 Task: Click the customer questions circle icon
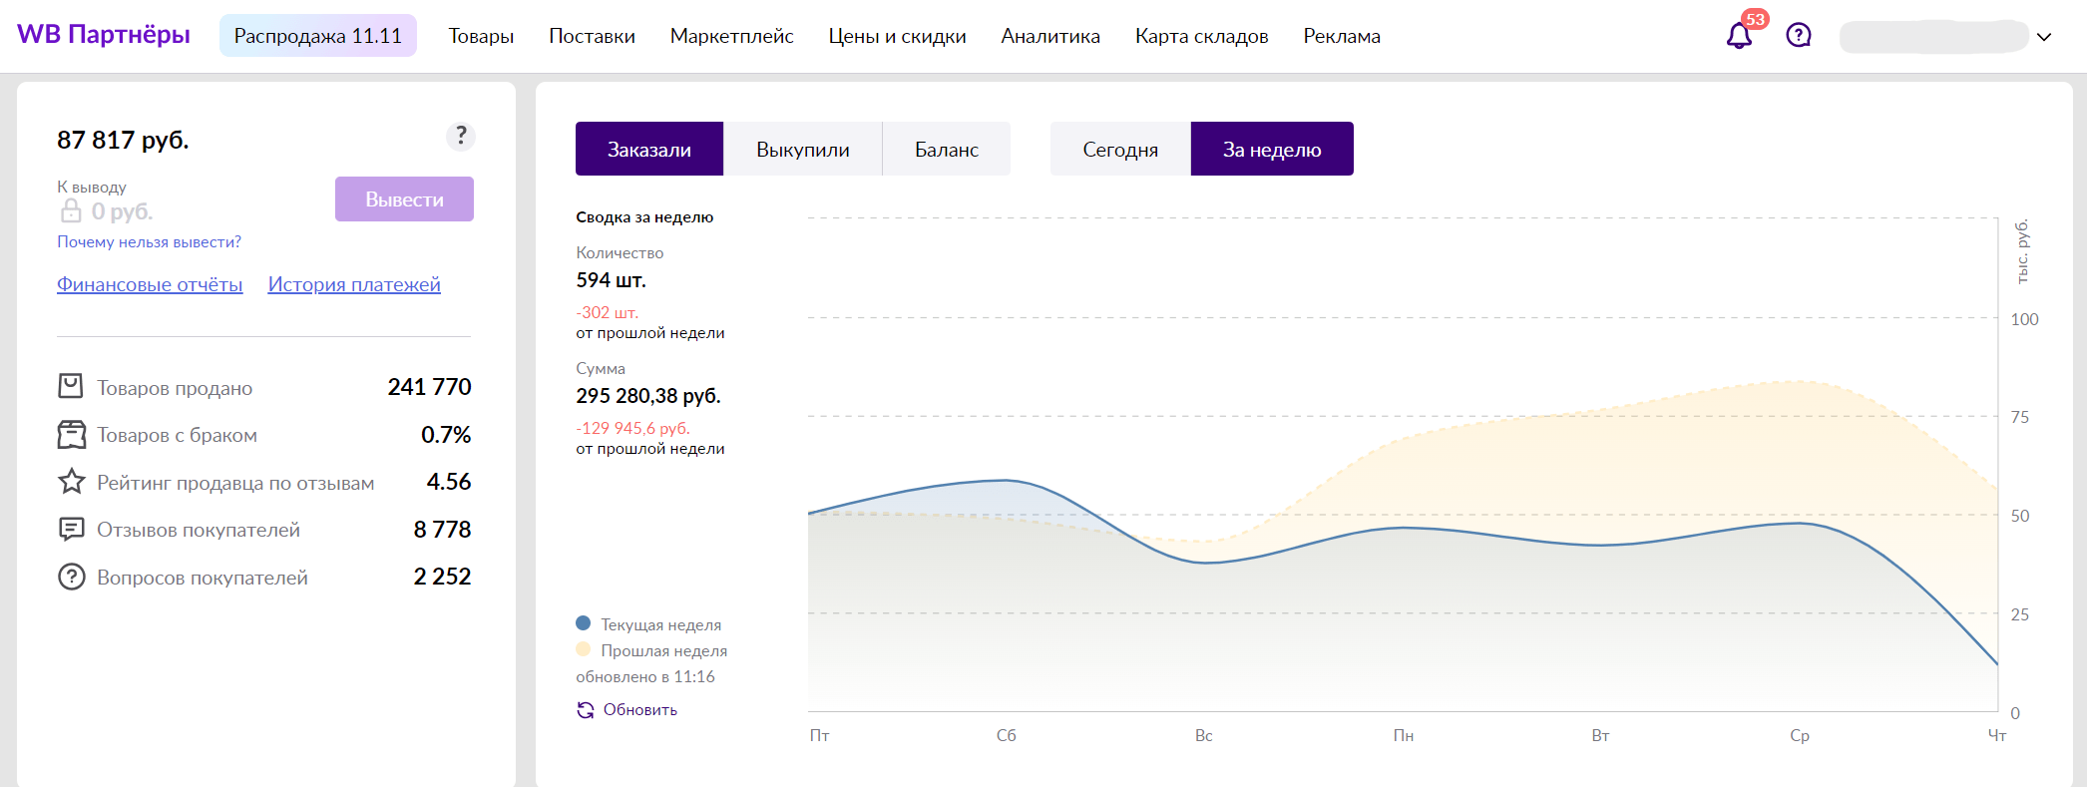pos(71,578)
